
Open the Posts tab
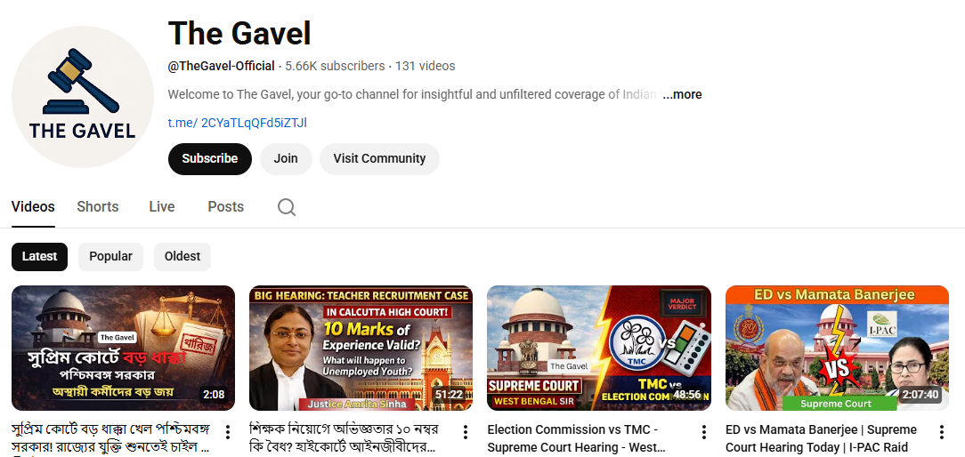coord(226,206)
